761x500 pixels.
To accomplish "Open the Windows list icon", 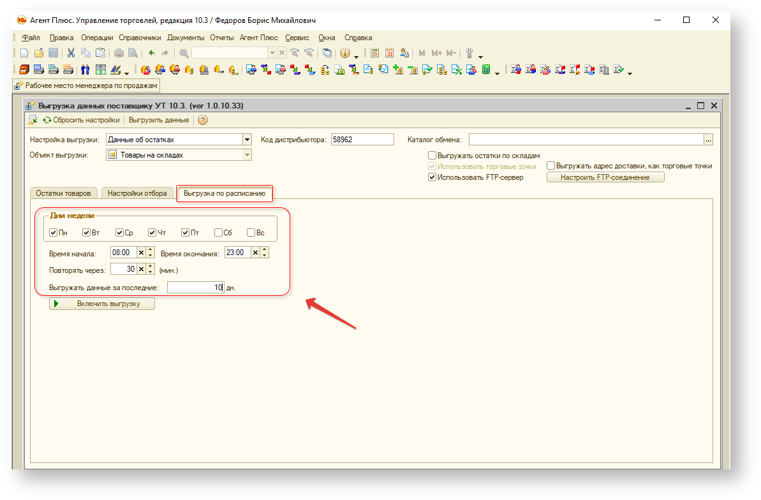I will tap(327, 53).
